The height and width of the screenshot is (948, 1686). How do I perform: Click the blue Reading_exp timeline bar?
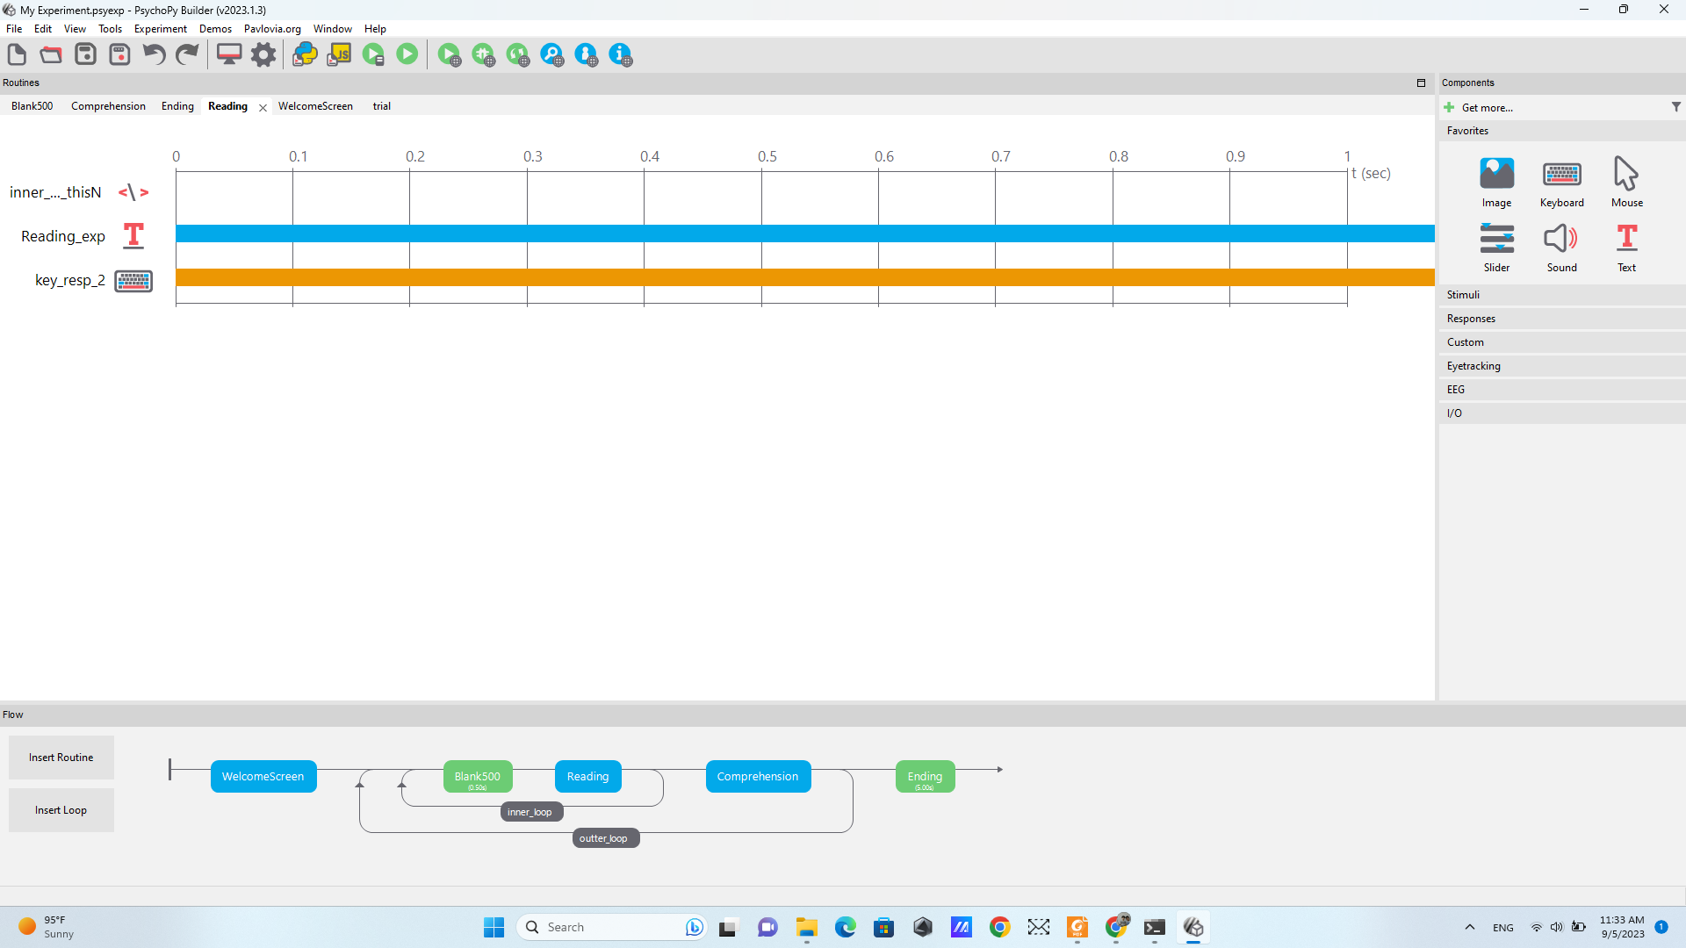(790, 233)
